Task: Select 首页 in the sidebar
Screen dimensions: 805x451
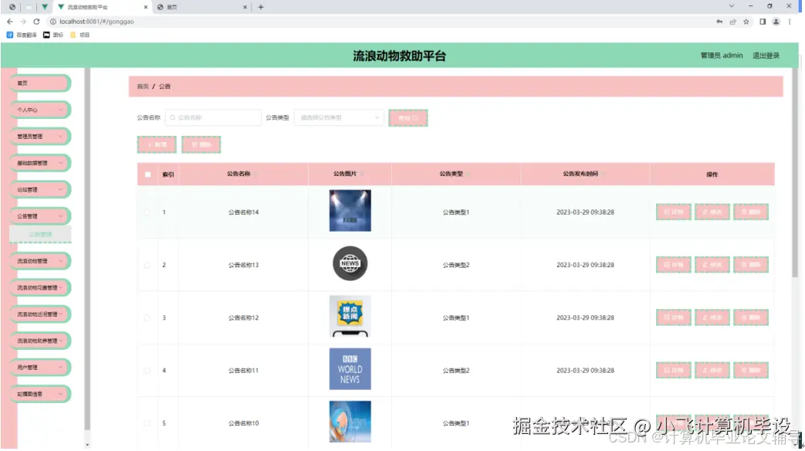Action: point(40,83)
